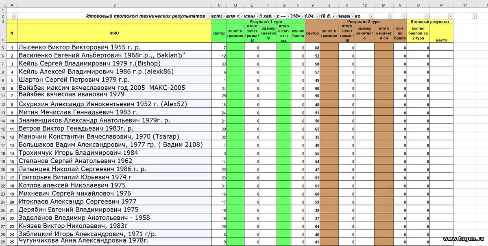Select column P header
488x246 pixels.
[x=442, y=5]
